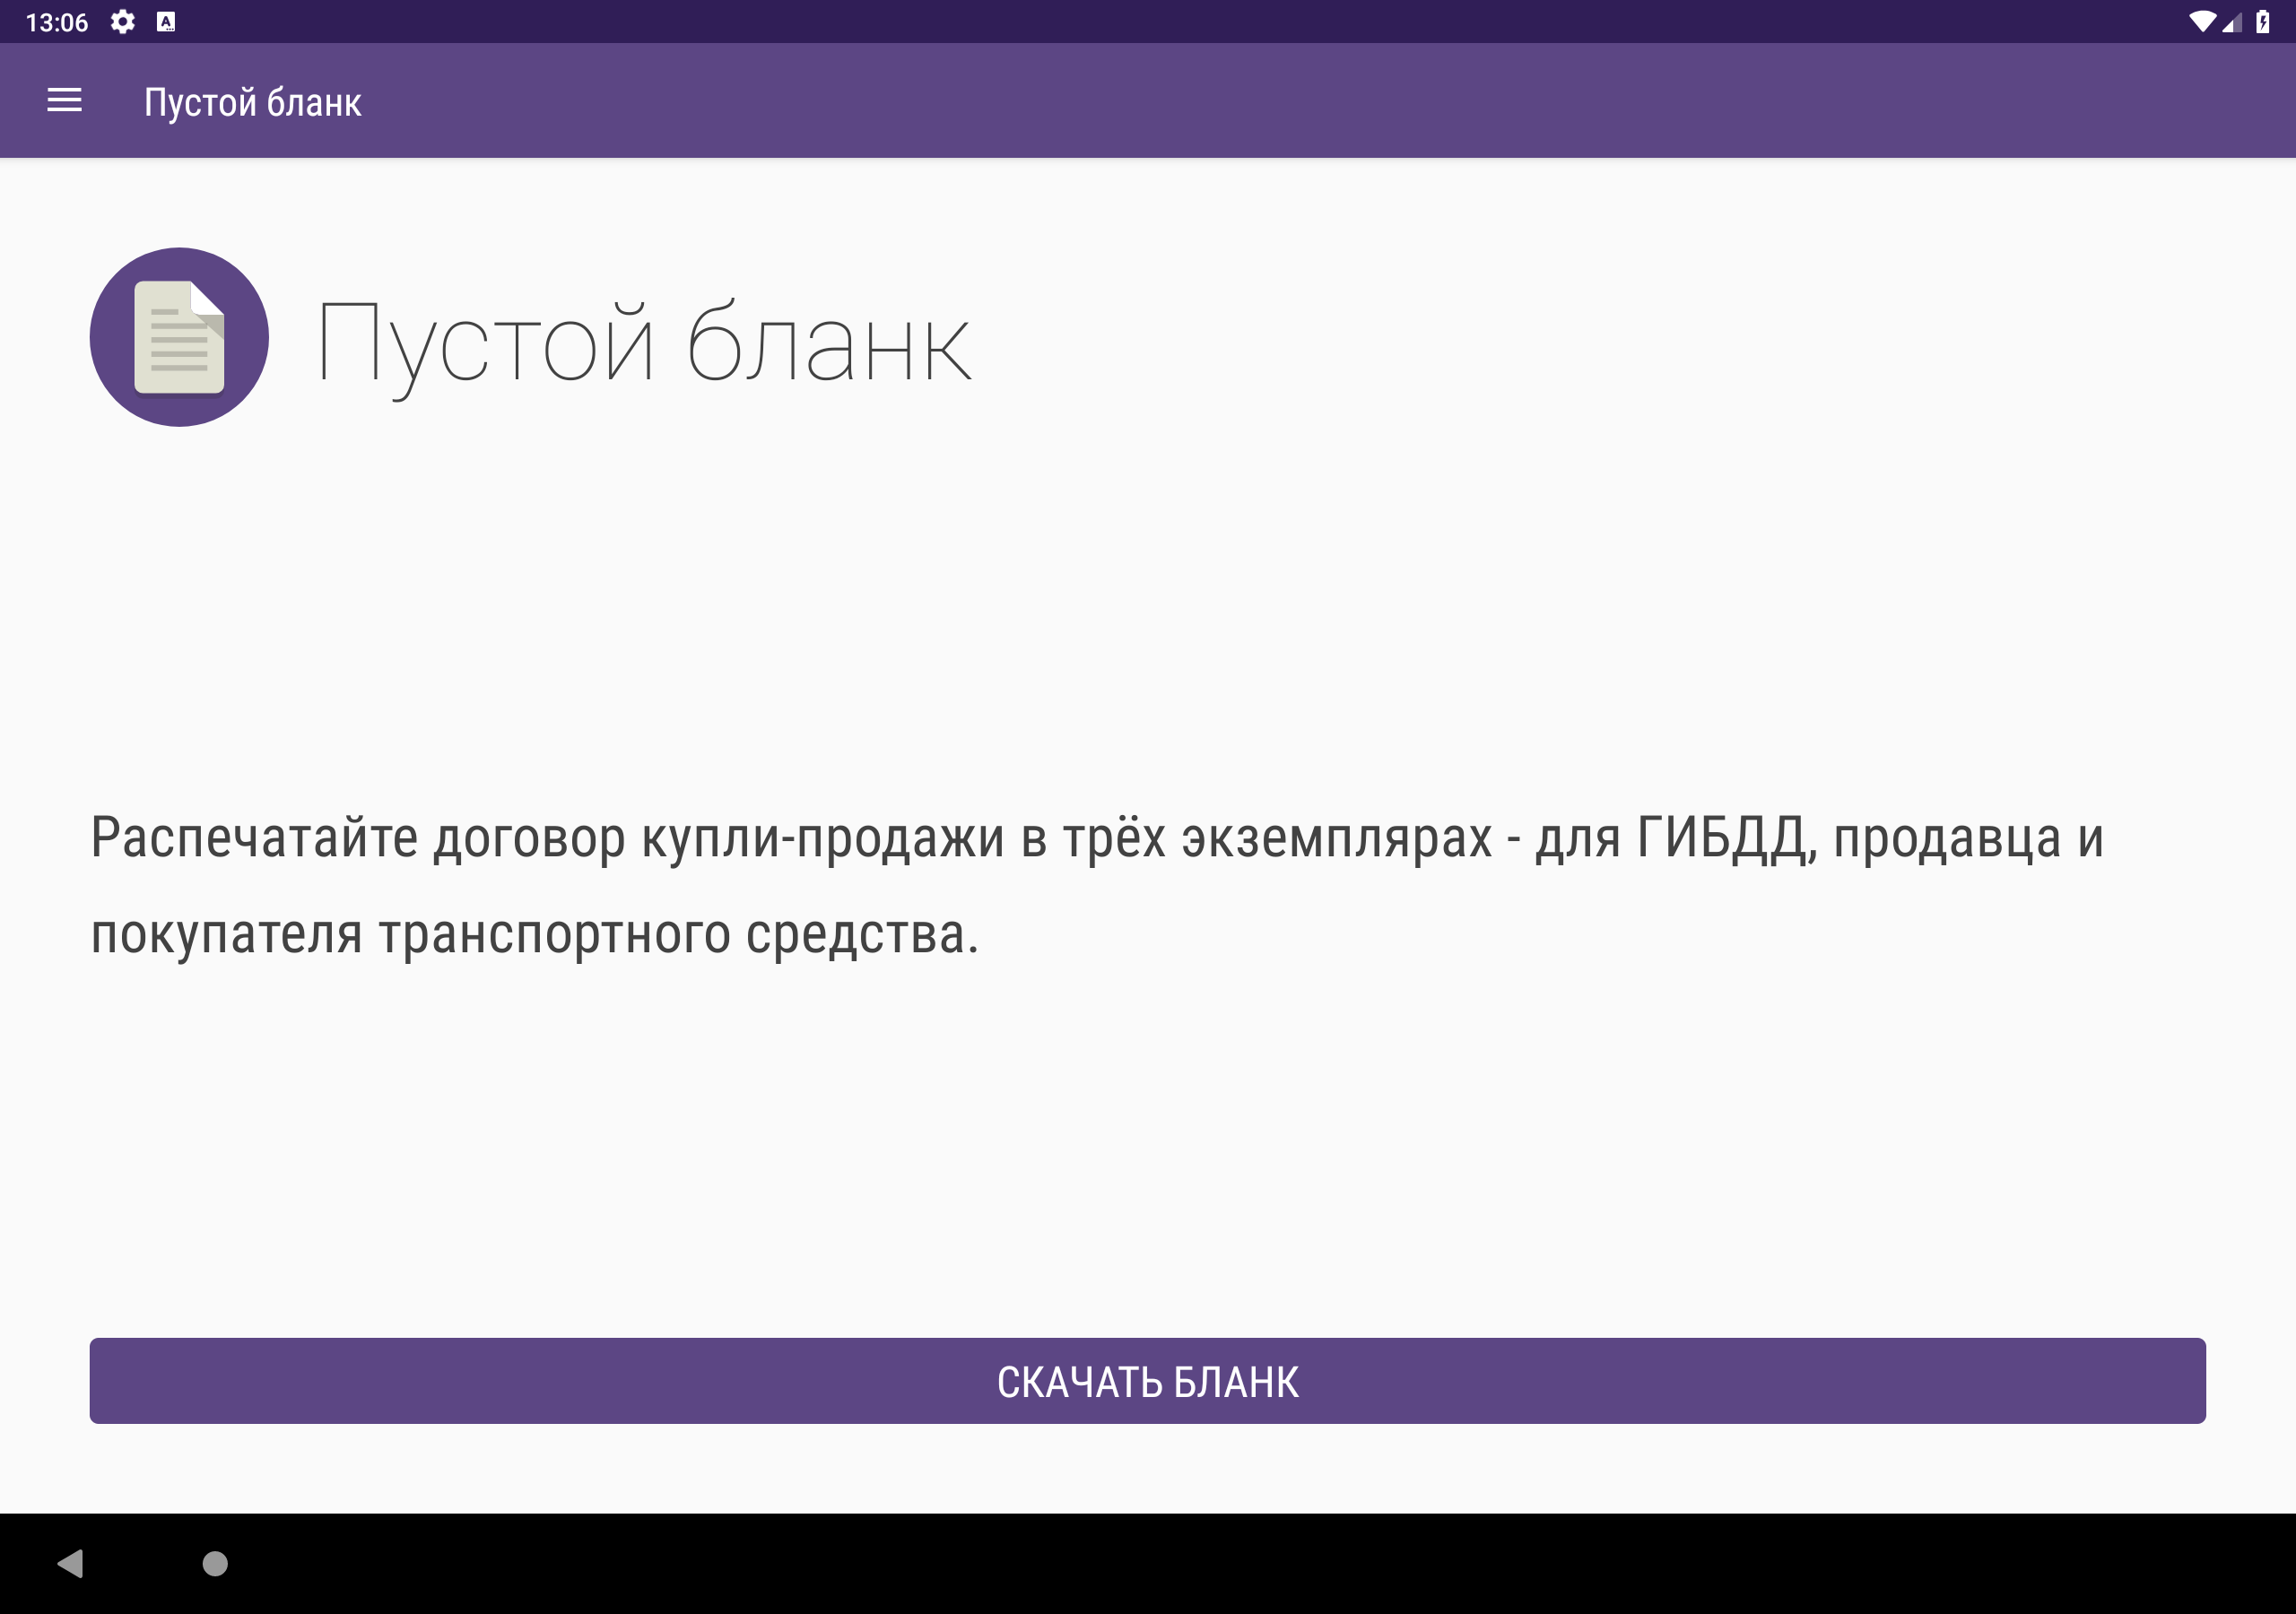Tap the clock showing 13:06
2296x1614 pixels.
click(56, 22)
